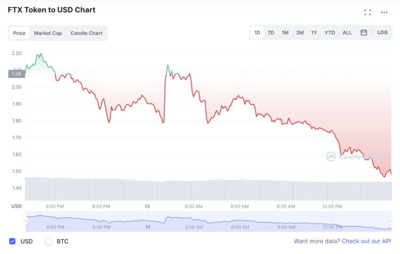
Task: Select the 1Y time range
Action: tap(314, 32)
